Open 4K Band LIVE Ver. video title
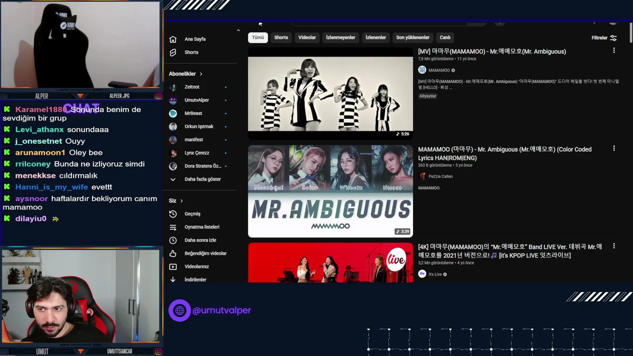The height and width of the screenshot is (356, 633). click(x=510, y=251)
